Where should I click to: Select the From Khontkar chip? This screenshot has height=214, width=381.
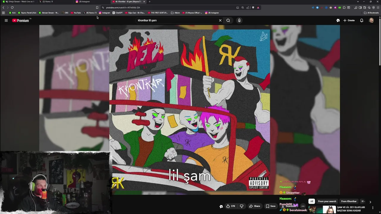pos(349,201)
